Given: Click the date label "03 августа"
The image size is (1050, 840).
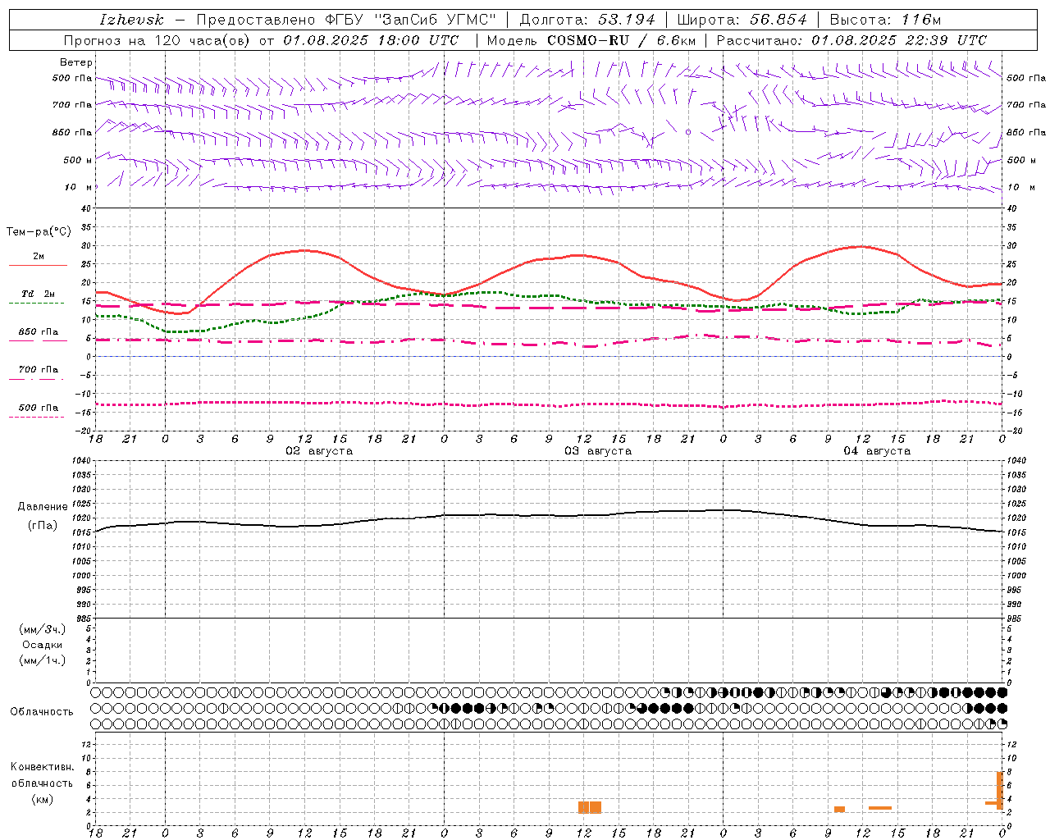Looking at the screenshot, I should [598, 451].
